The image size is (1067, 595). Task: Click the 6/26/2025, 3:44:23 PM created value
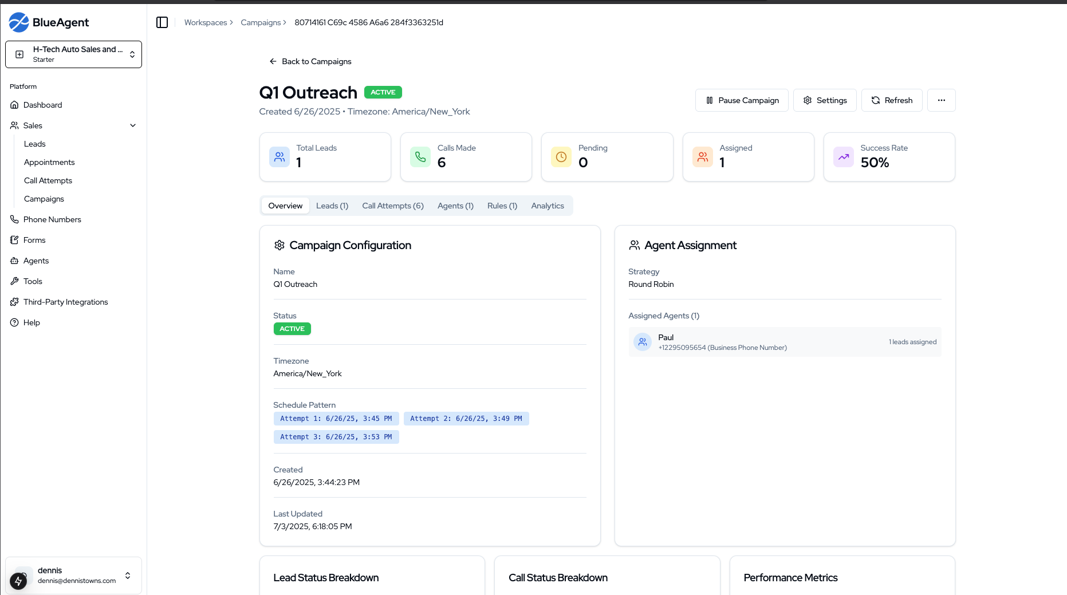tap(317, 482)
